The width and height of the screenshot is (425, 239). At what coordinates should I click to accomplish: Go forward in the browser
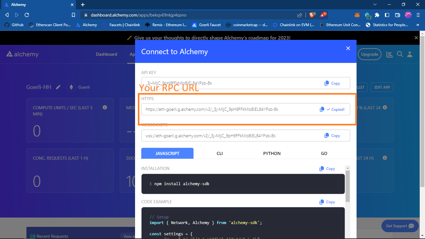point(17,15)
